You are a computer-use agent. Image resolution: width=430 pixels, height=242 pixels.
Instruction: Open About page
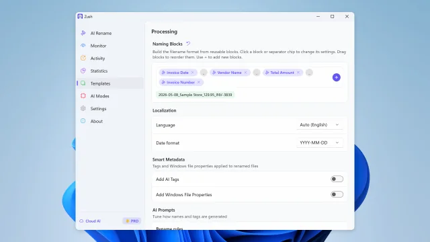pyautogui.click(x=110, y=121)
